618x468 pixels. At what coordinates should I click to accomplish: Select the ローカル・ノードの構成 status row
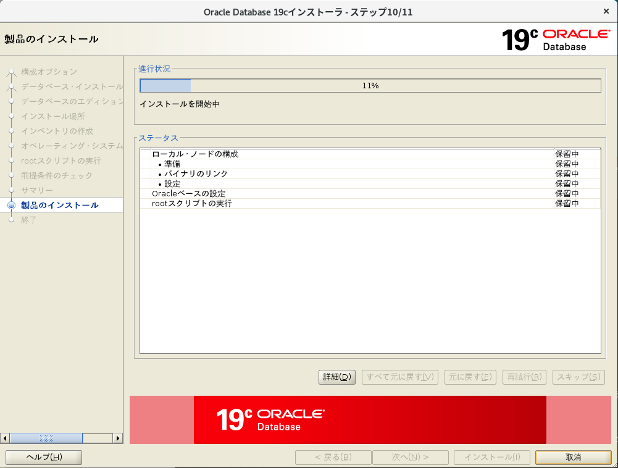[x=195, y=154]
